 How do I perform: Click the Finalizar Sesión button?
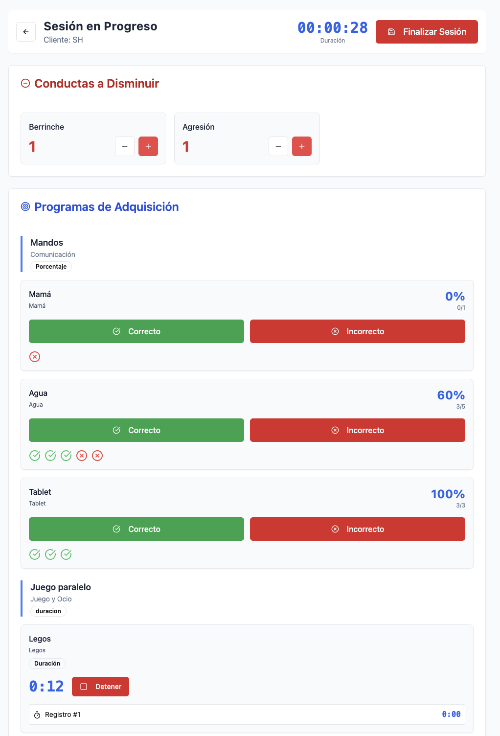[x=427, y=32]
